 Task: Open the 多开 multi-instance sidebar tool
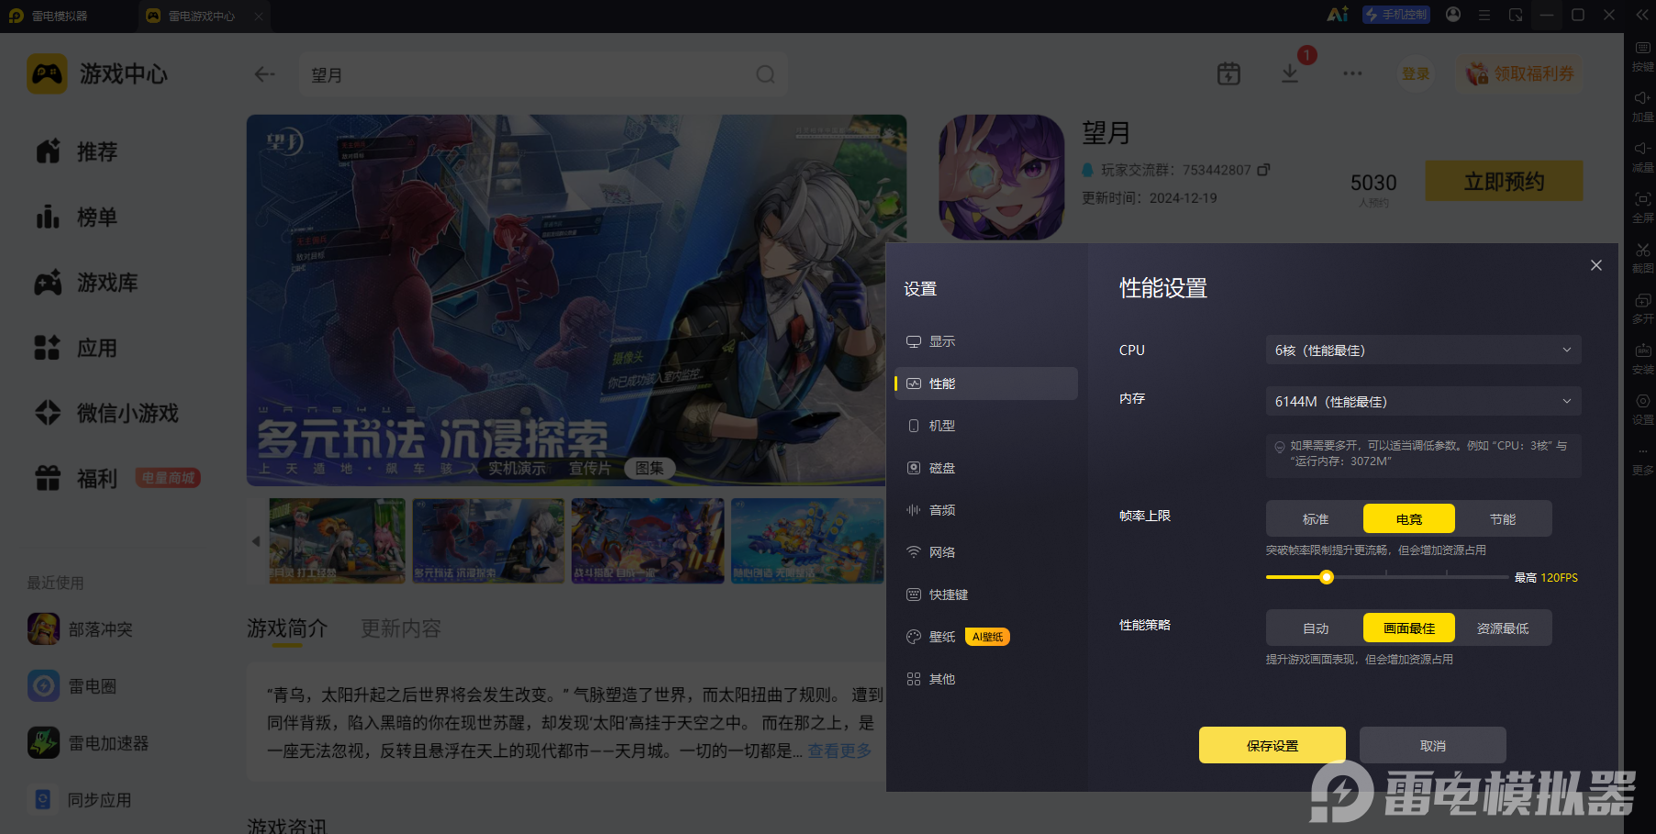pos(1642,307)
